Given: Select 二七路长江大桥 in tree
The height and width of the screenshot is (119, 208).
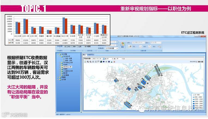Looking at the screenshot, I should coord(68,71).
